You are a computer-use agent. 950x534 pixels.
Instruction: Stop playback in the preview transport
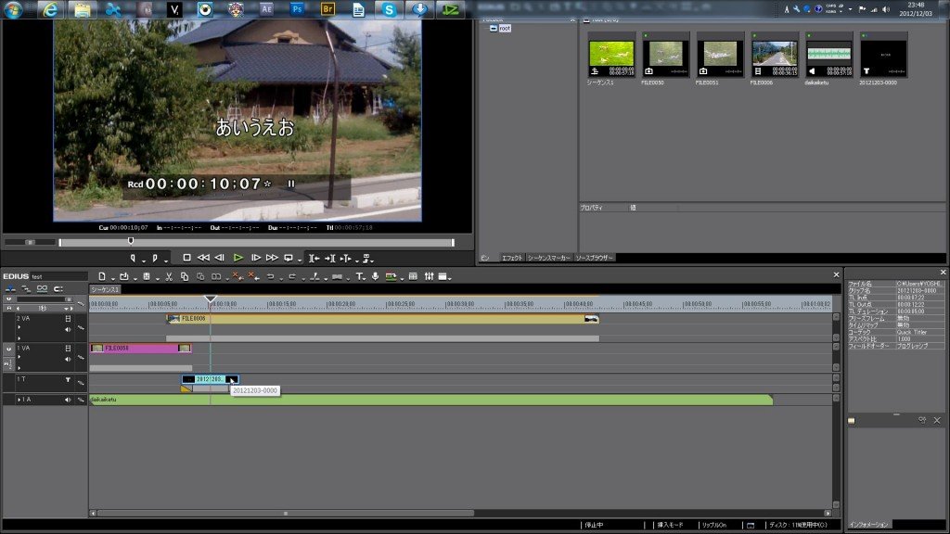186,258
